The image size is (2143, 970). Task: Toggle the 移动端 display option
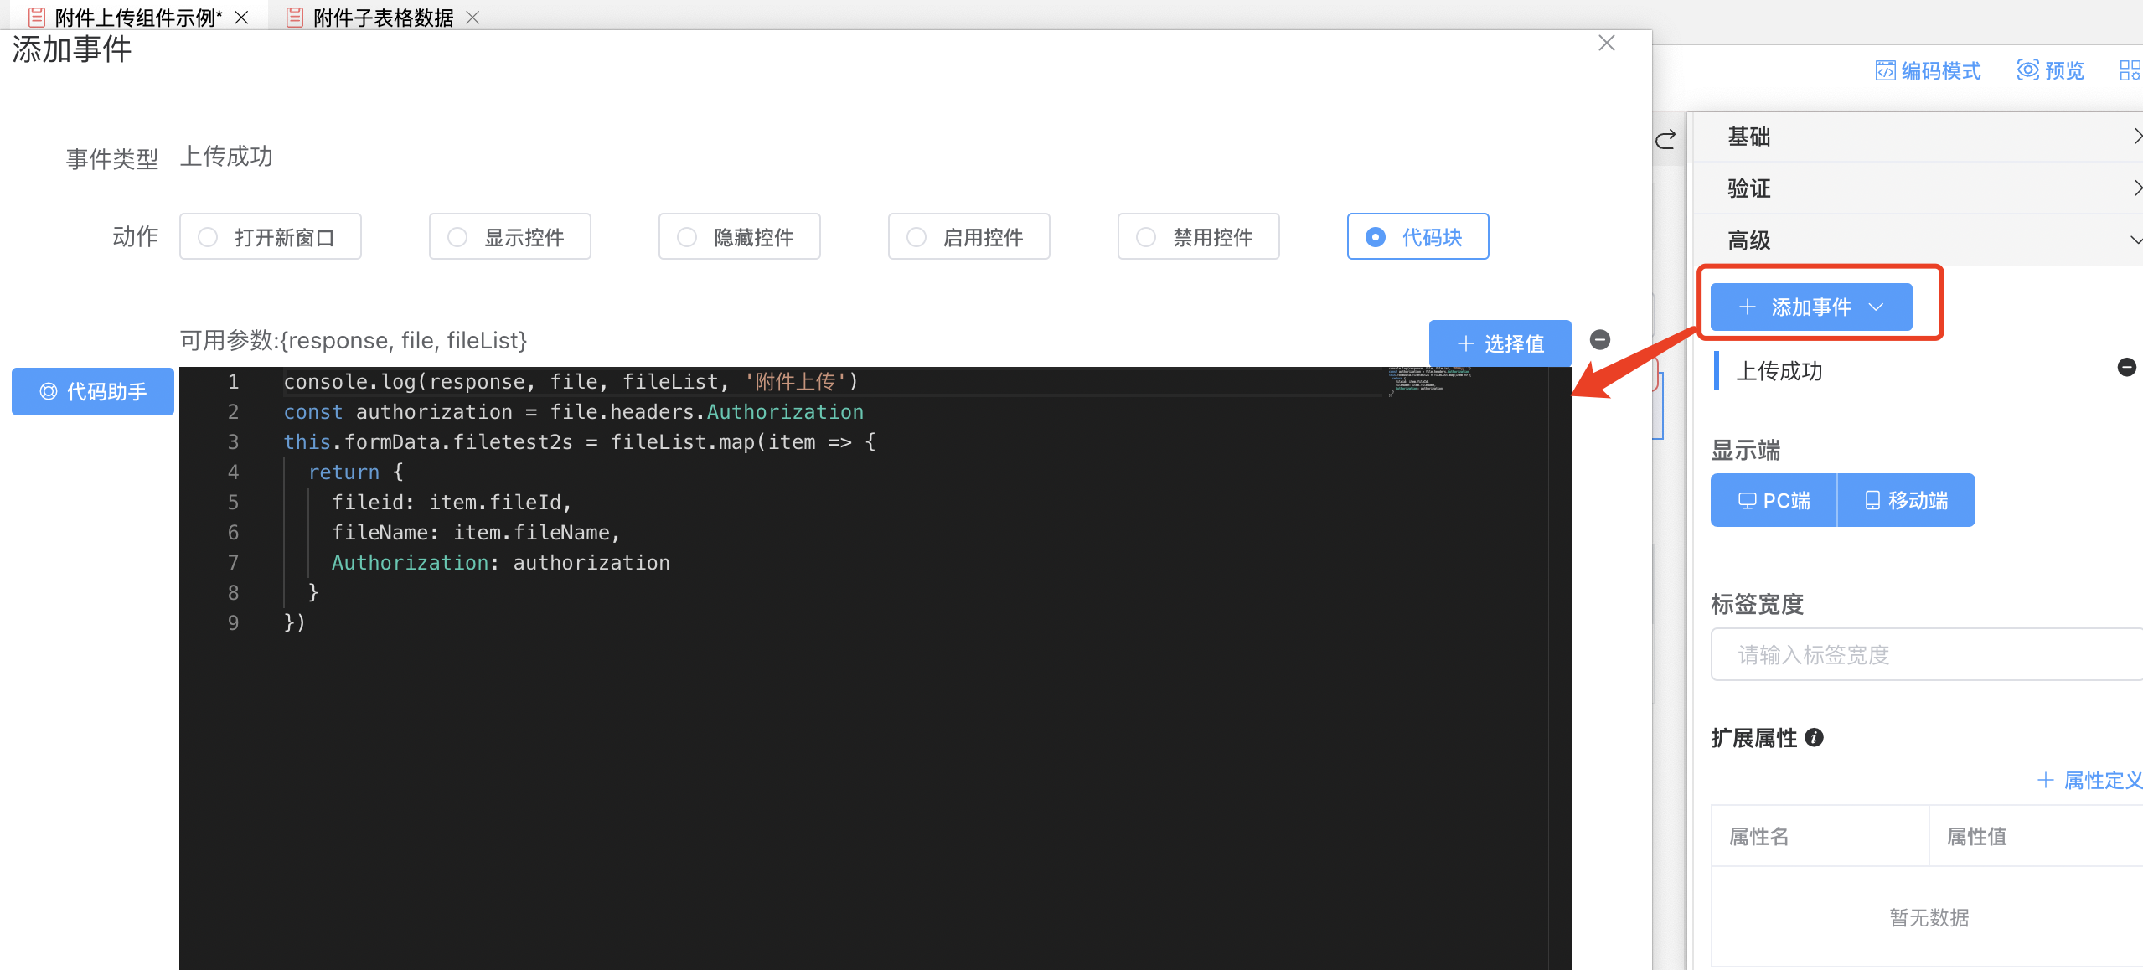point(1906,501)
